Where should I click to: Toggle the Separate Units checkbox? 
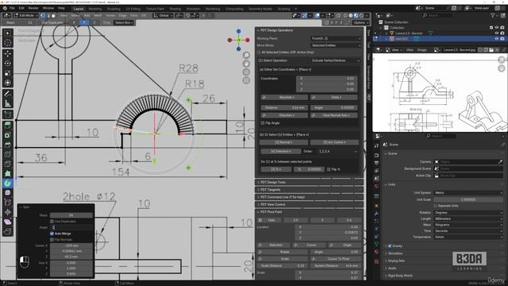(x=435, y=206)
